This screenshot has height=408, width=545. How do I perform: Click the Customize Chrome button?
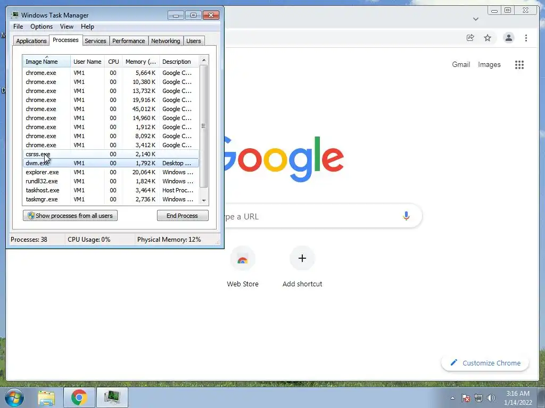485,363
